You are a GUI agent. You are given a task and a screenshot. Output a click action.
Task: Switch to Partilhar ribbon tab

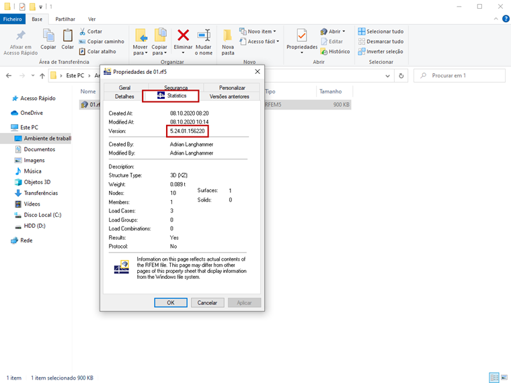point(65,19)
